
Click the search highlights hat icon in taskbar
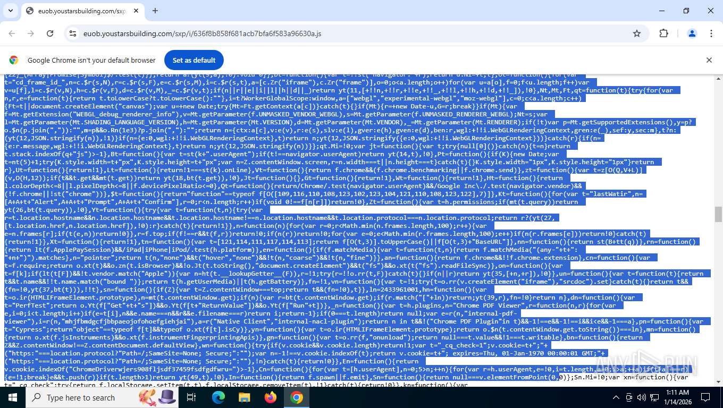coord(157,397)
